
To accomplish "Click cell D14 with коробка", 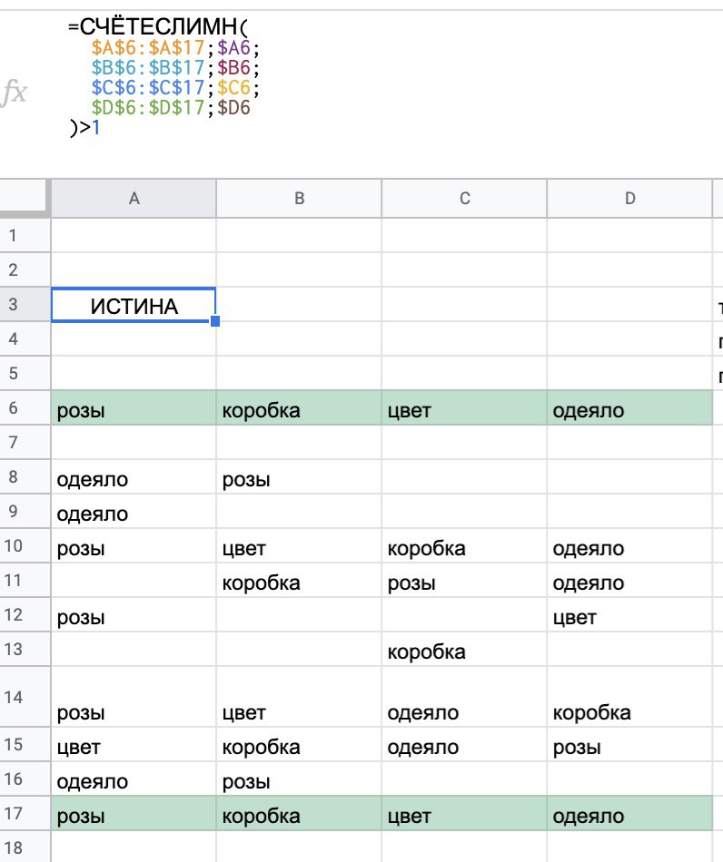I will tap(630, 697).
